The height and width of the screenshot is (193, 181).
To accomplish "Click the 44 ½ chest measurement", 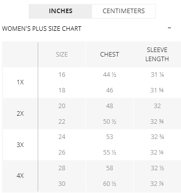I will click(x=110, y=74).
